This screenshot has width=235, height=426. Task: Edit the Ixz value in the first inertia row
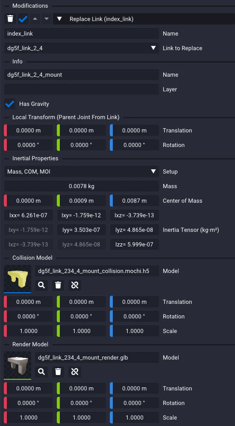[x=134, y=216]
